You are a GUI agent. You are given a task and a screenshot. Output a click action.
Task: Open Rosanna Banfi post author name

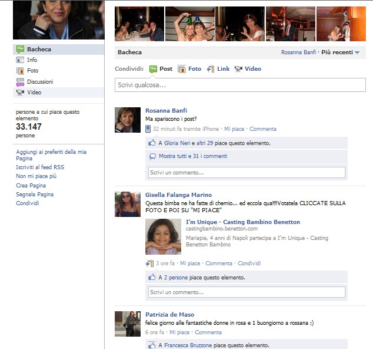click(166, 111)
